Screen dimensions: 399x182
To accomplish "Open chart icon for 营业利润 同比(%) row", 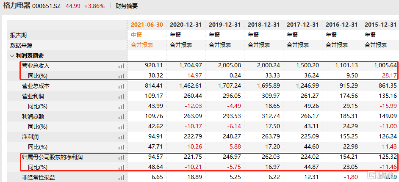I will tap(121, 106).
